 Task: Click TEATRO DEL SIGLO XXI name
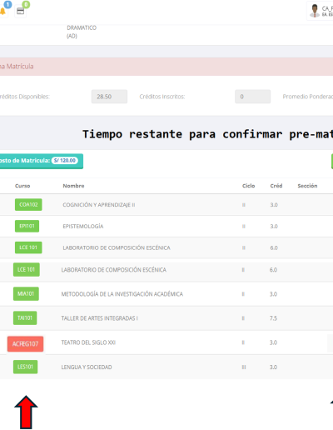pos(88,342)
